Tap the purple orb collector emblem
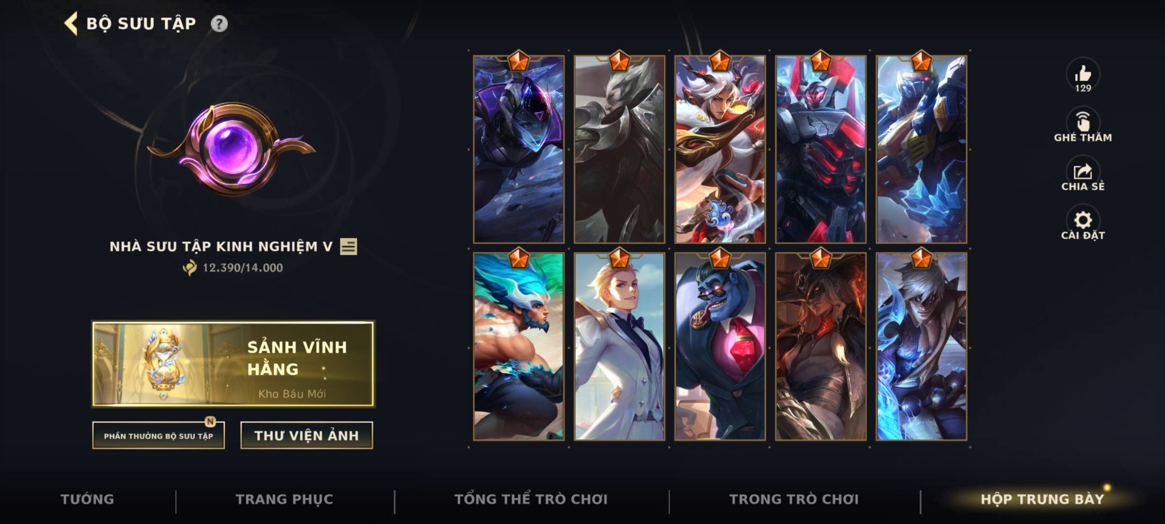1165x524 pixels. [x=232, y=148]
